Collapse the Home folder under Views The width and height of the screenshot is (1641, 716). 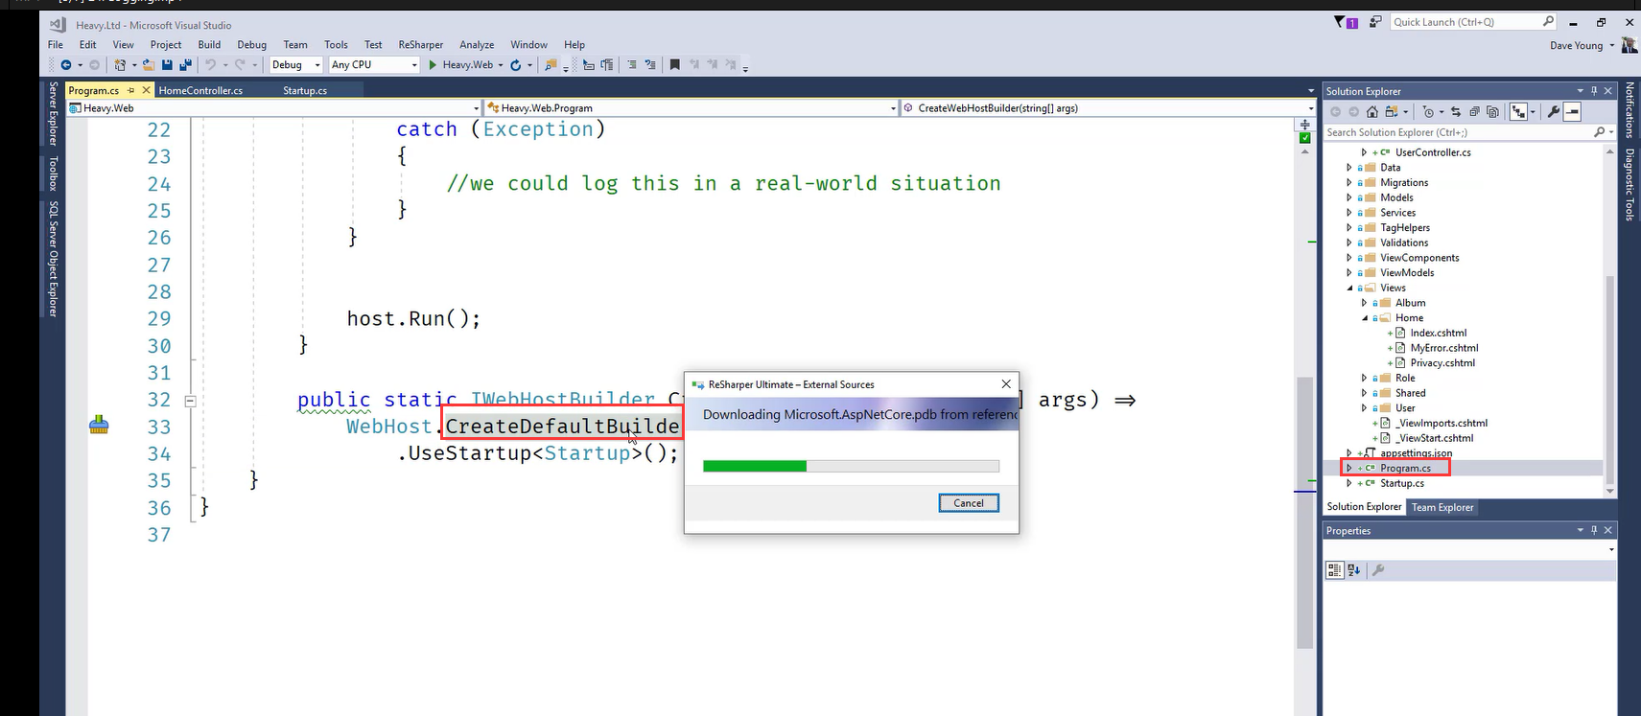(x=1365, y=318)
